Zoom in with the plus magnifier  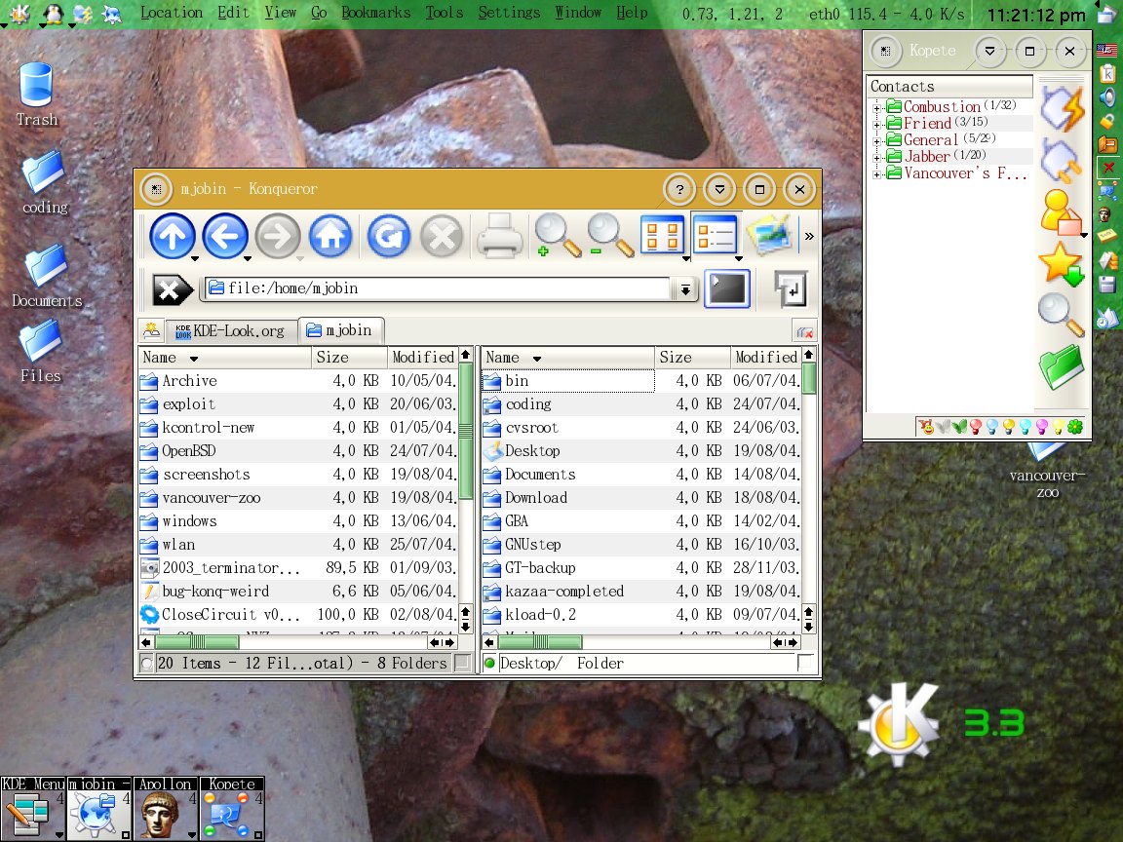[558, 236]
